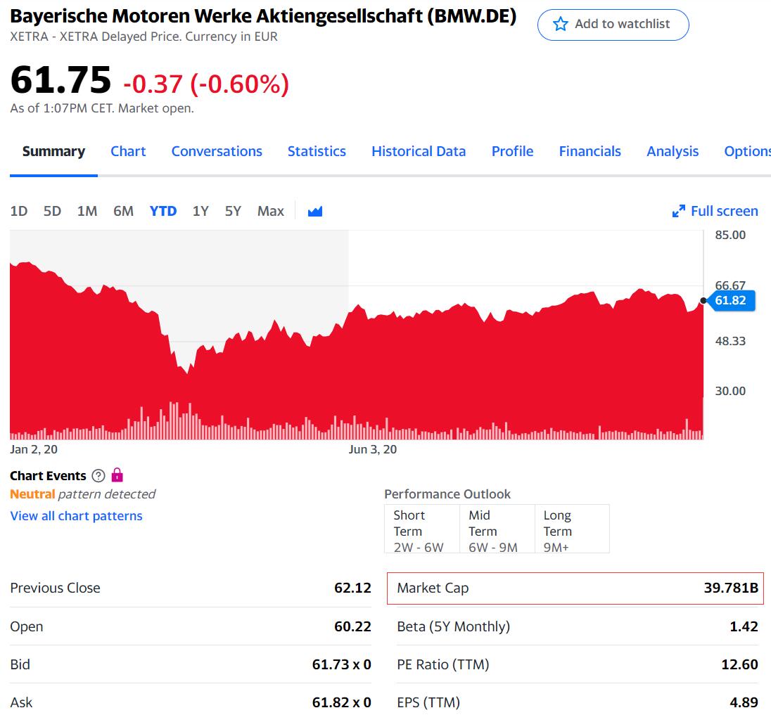771x715 pixels.
Task: Open the chart type selector icon
Action: 314,210
